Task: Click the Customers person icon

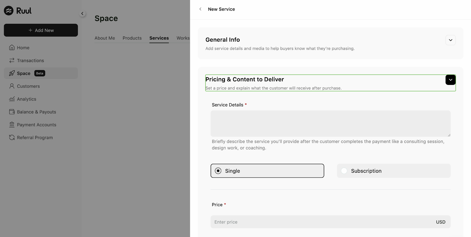Action: [x=12, y=86]
